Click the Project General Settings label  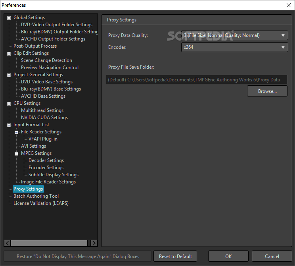pos(38,75)
